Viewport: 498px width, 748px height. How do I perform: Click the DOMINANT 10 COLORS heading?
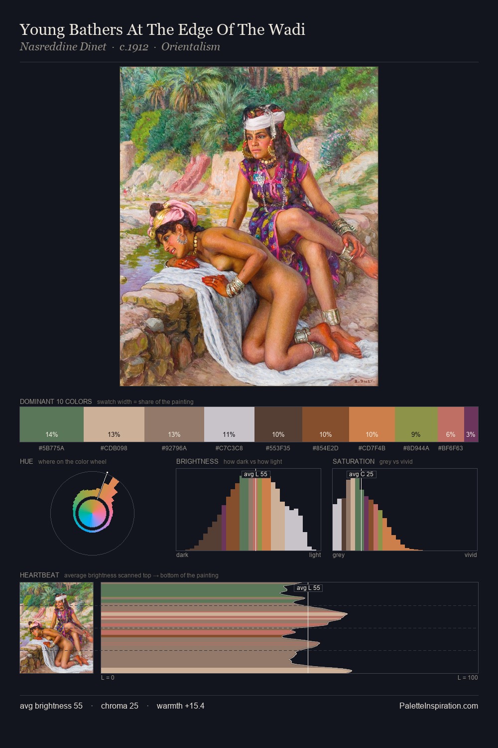point(56,401)
